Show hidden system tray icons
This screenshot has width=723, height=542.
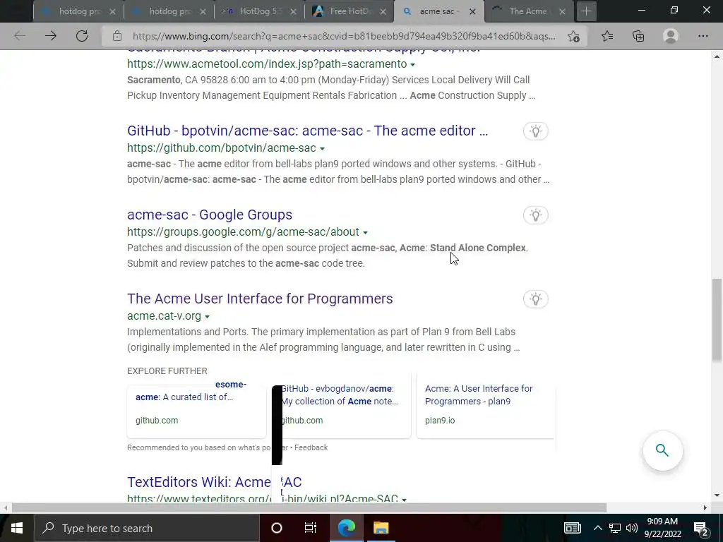[597, 528]
